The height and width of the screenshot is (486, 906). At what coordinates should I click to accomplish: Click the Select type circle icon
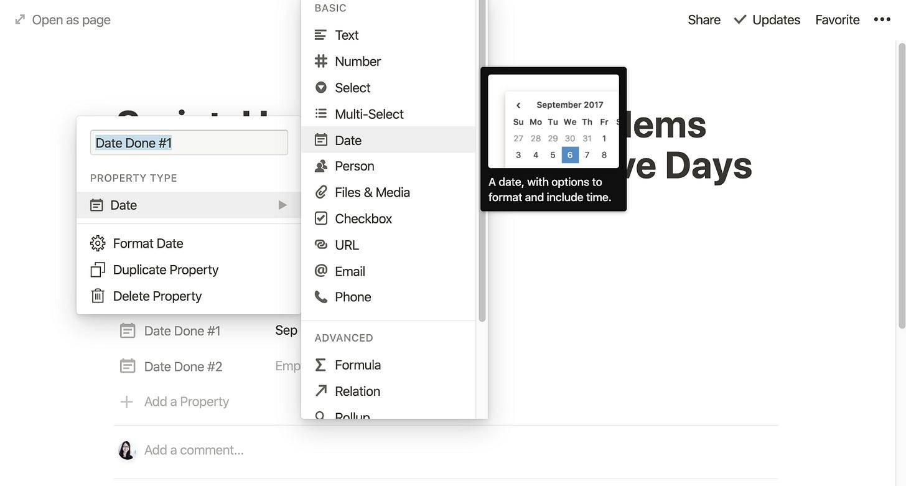320,88
